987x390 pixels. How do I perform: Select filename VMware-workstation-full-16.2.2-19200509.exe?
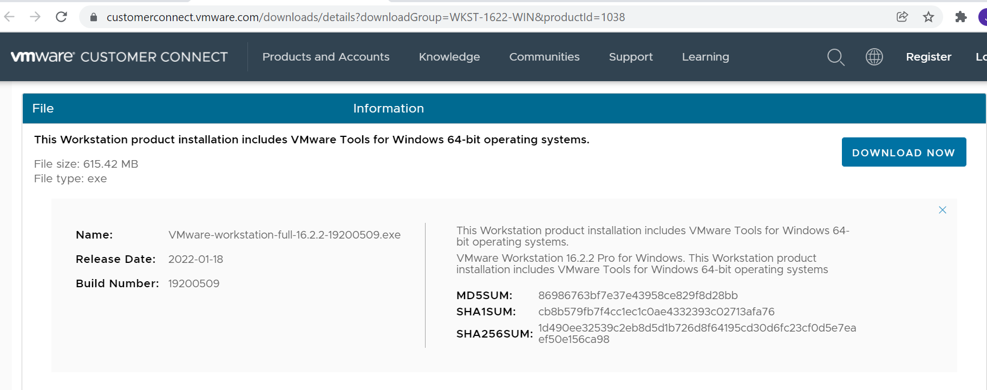click(284, 235)
